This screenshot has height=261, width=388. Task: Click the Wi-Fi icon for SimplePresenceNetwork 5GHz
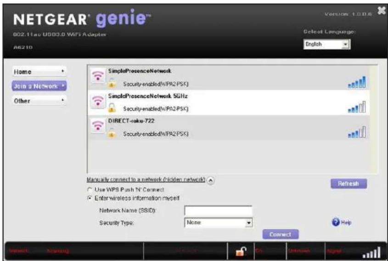coord(98,101)
